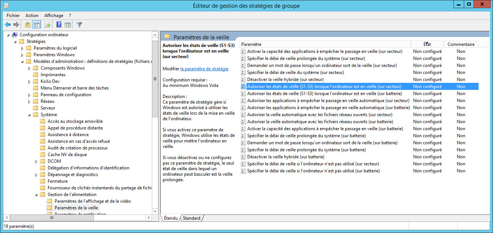Expand the Paramètres du logiciel node
Image resolution: width=493 pixels, height=233 pixels.
tap(22, 48)
